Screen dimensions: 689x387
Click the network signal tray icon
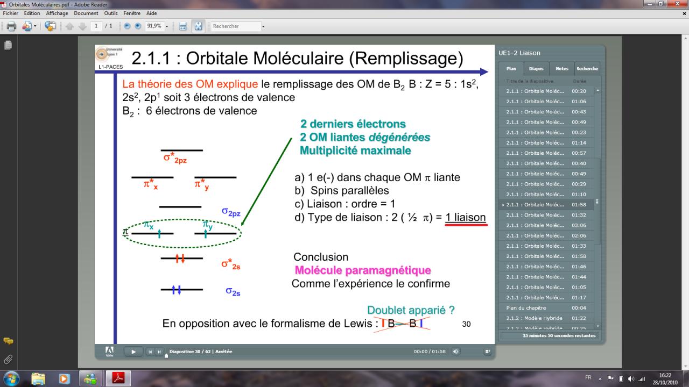pos(641,378)
